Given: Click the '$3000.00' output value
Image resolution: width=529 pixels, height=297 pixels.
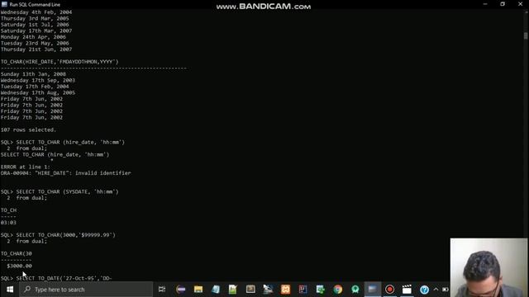Looking at the screenshot, I should pos(19,266).
